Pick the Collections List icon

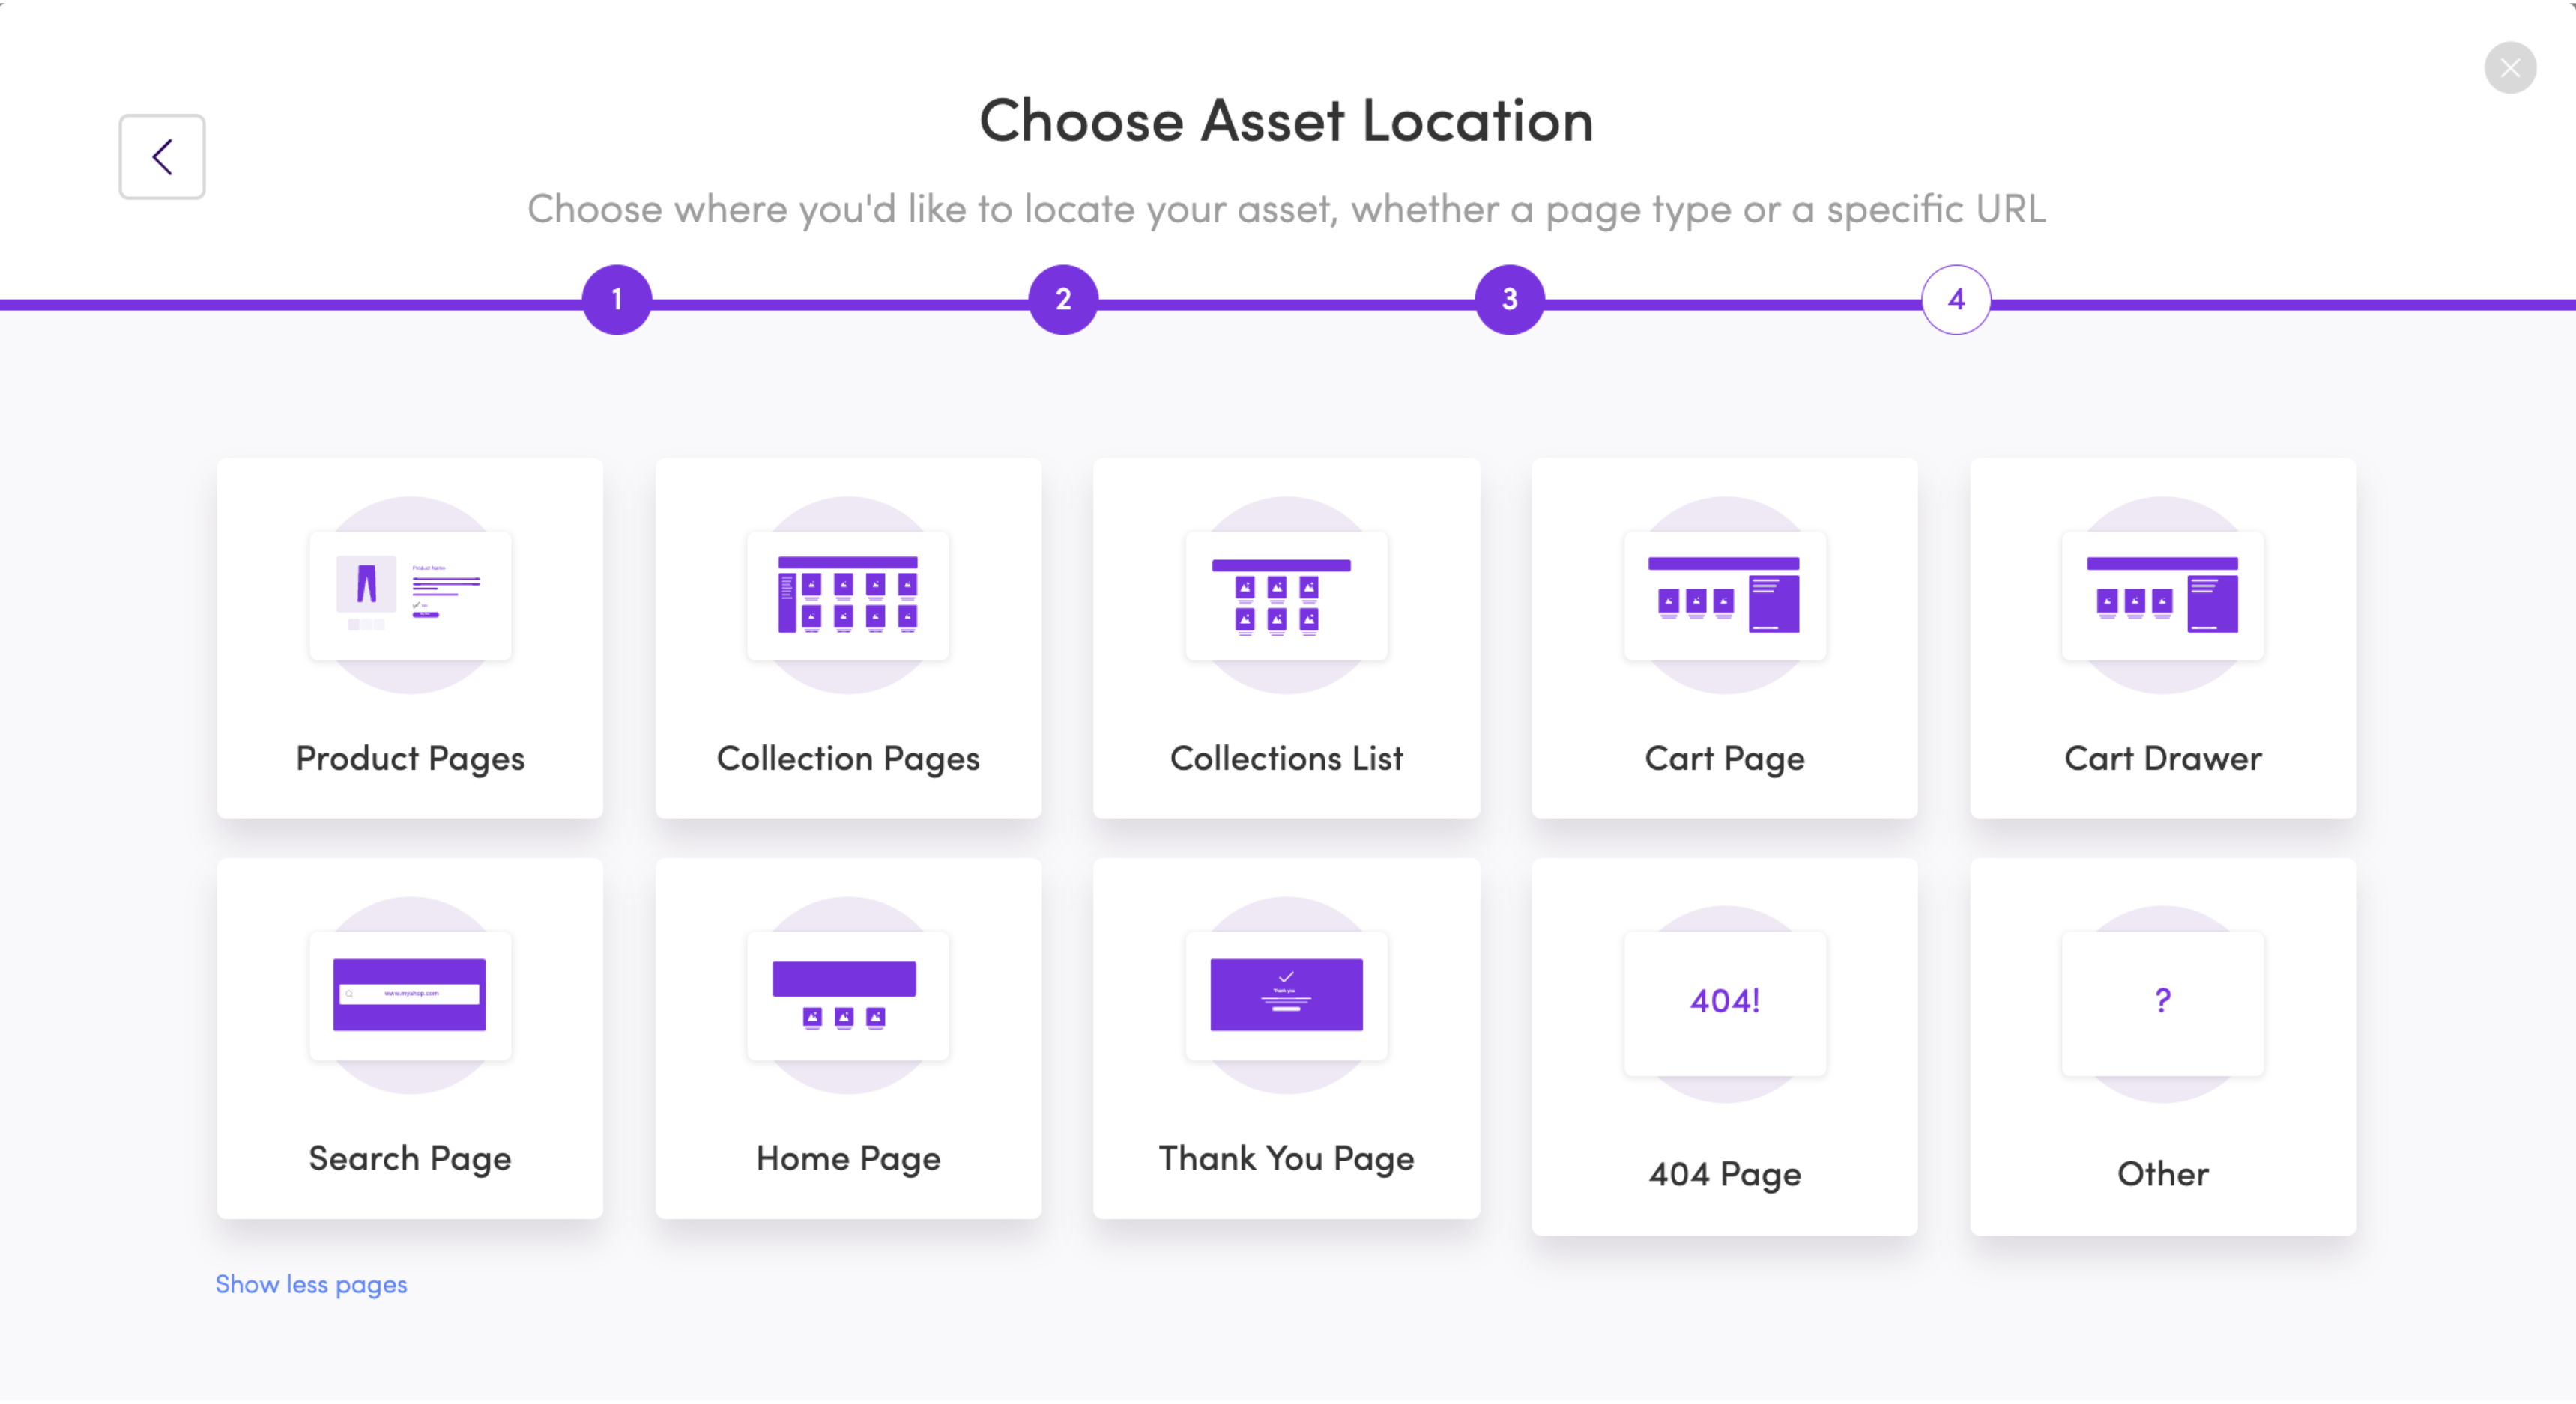1286,595
